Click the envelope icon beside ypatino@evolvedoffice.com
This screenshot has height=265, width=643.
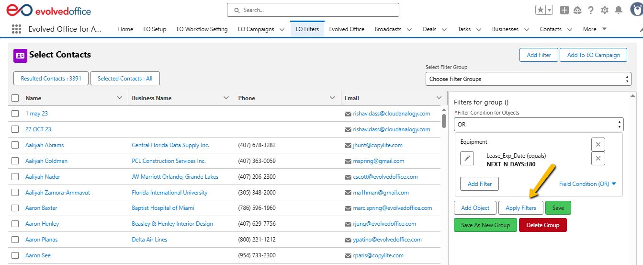[348, 240]
